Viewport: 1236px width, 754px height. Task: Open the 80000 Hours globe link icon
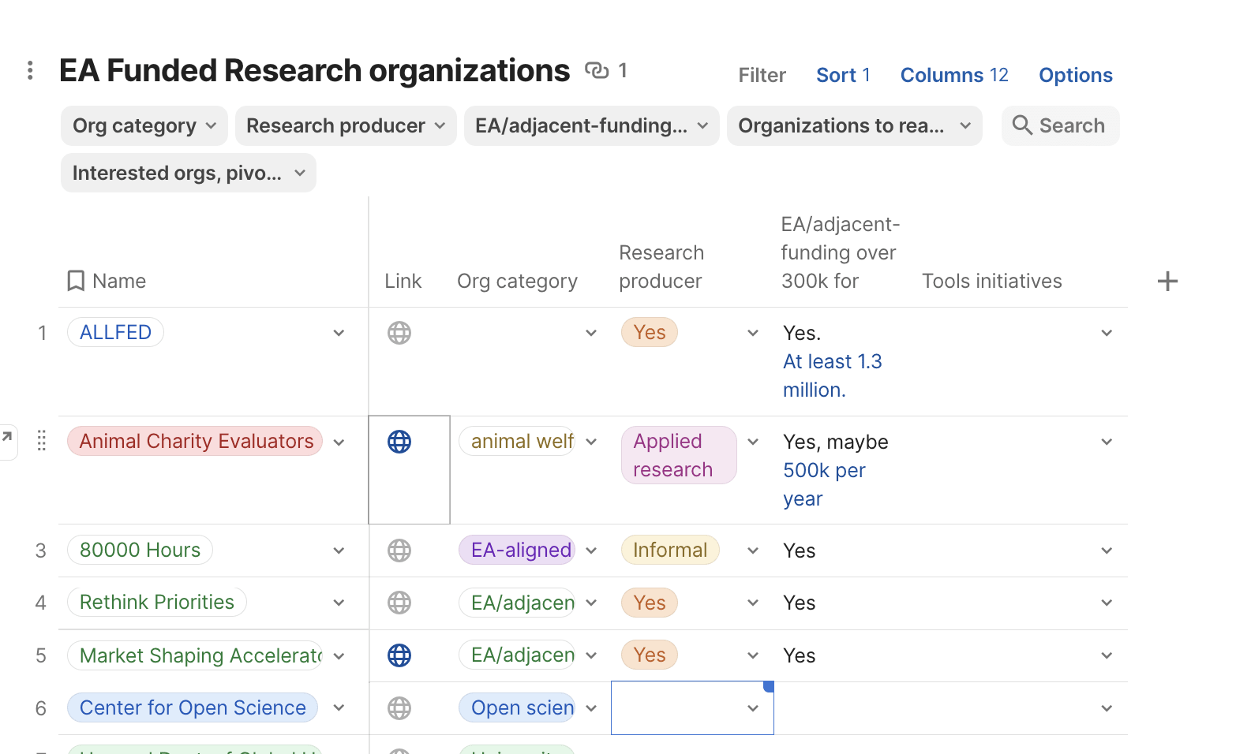point(399,551)
